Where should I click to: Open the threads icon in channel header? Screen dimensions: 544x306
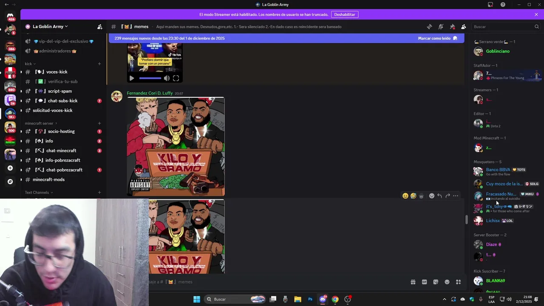tap(429, 26)
